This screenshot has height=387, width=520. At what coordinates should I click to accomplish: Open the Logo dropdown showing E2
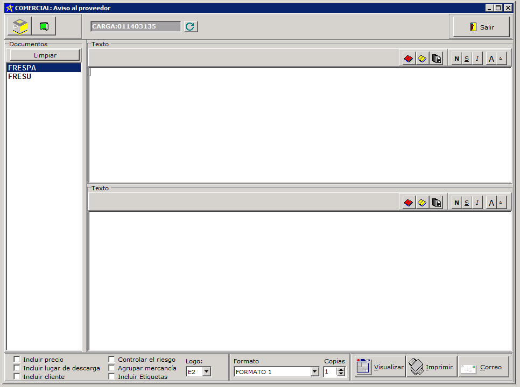[x=207, y=372]
